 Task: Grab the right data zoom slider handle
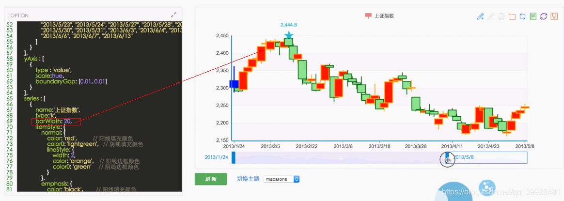click(447, 158)
